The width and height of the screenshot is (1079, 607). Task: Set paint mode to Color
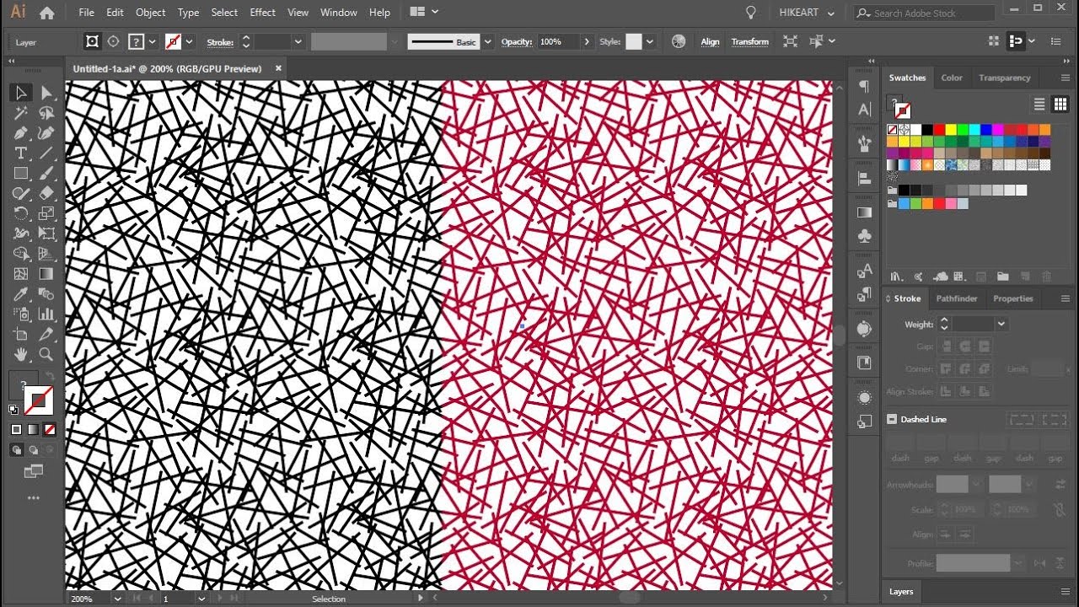[16, 429]
